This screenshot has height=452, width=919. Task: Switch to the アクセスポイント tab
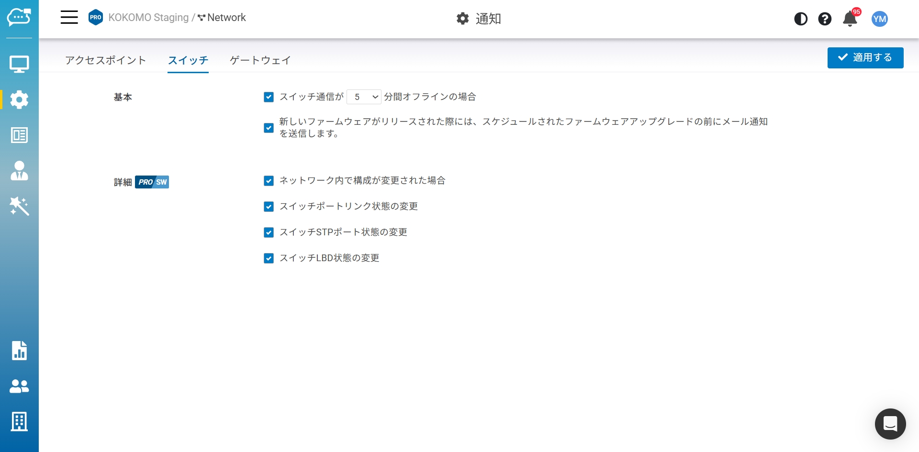105,60
